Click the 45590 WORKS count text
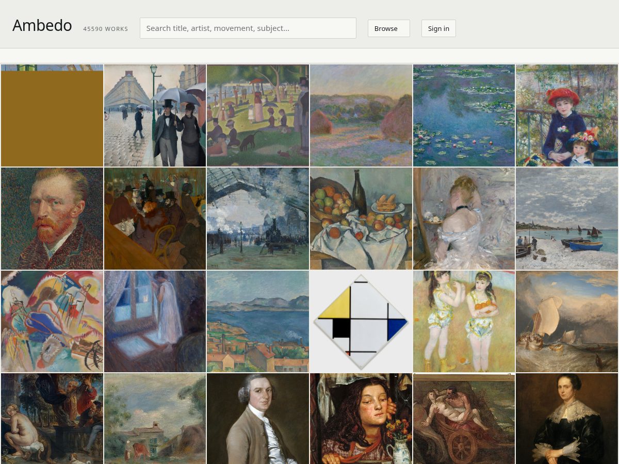 pos(106,29)
